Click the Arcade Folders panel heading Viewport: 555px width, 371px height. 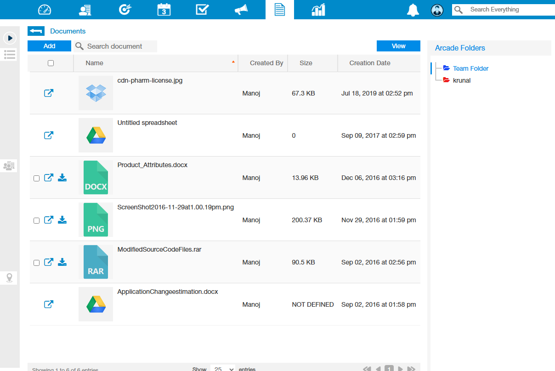(x=460, y=48)
